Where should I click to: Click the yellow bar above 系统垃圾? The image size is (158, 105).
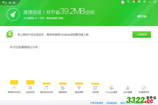pyautogui.click(x=30, y=82)
